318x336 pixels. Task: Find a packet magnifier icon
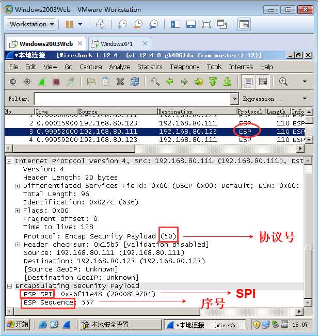click(155, 82)
